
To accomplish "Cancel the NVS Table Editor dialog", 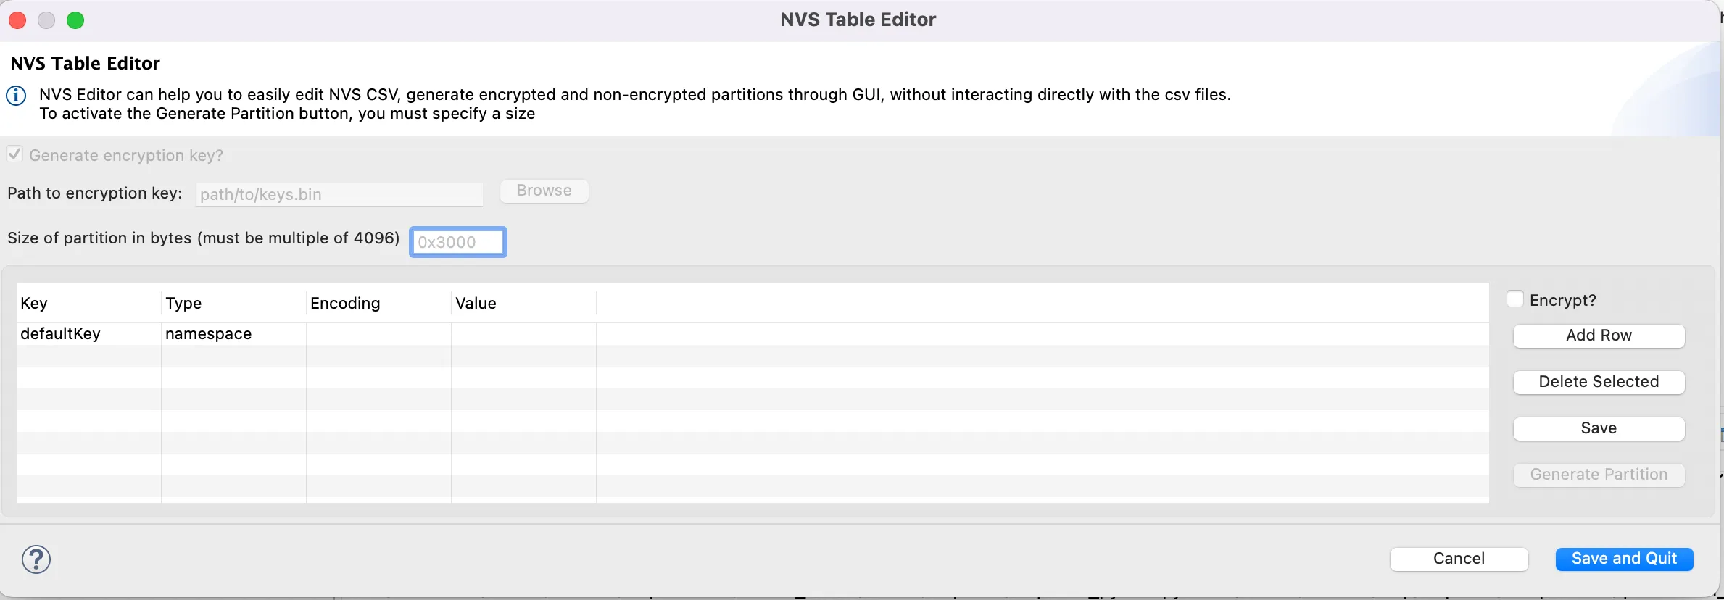I will pos(1459,559).
